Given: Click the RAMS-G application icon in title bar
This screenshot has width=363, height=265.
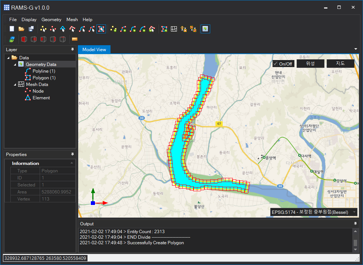Looking at the screenshot, I should coord(7,7).
